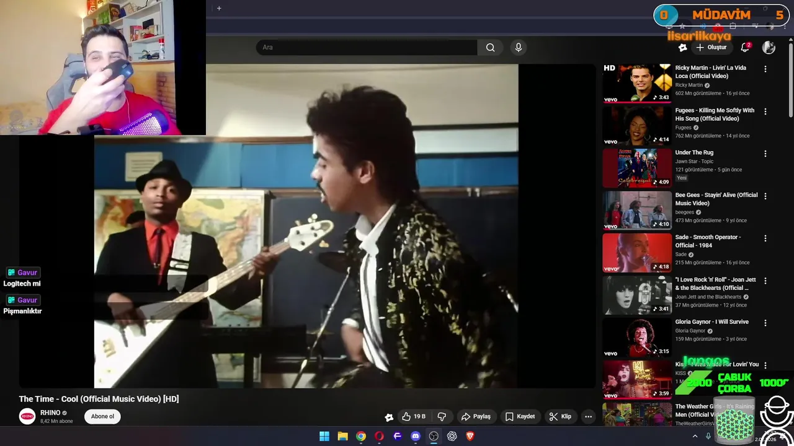
Task: Open the more actions menu under the video
Action: (588, 417)
